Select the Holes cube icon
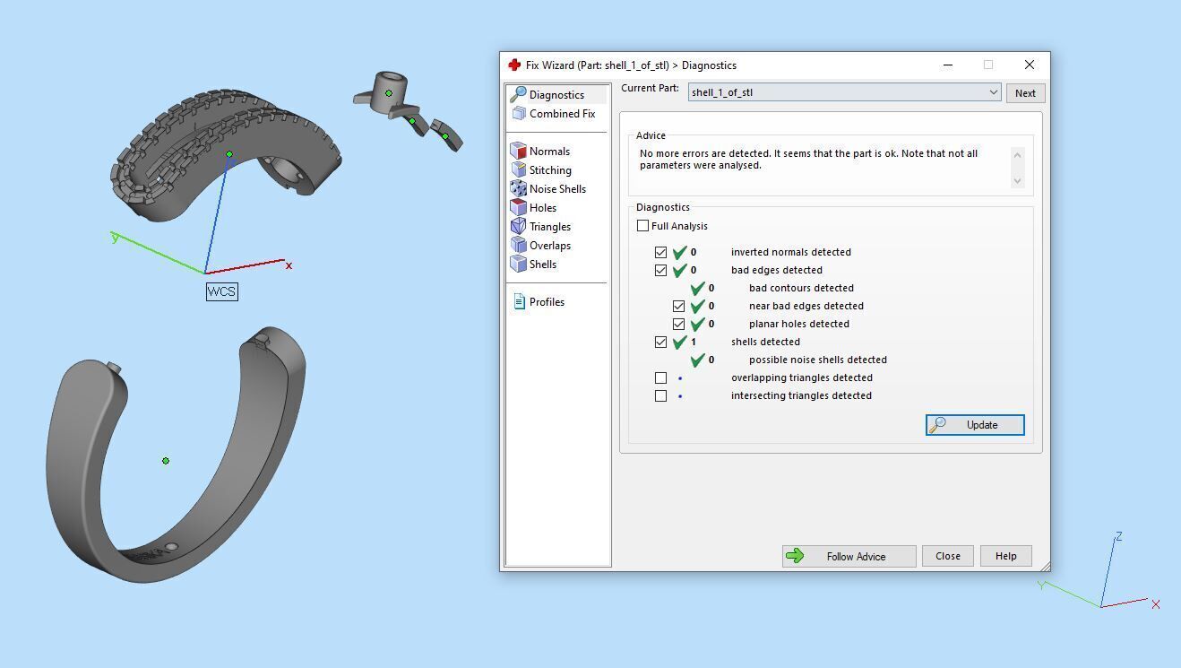This screenshot has height=668, width=1181. click(518, 207)
